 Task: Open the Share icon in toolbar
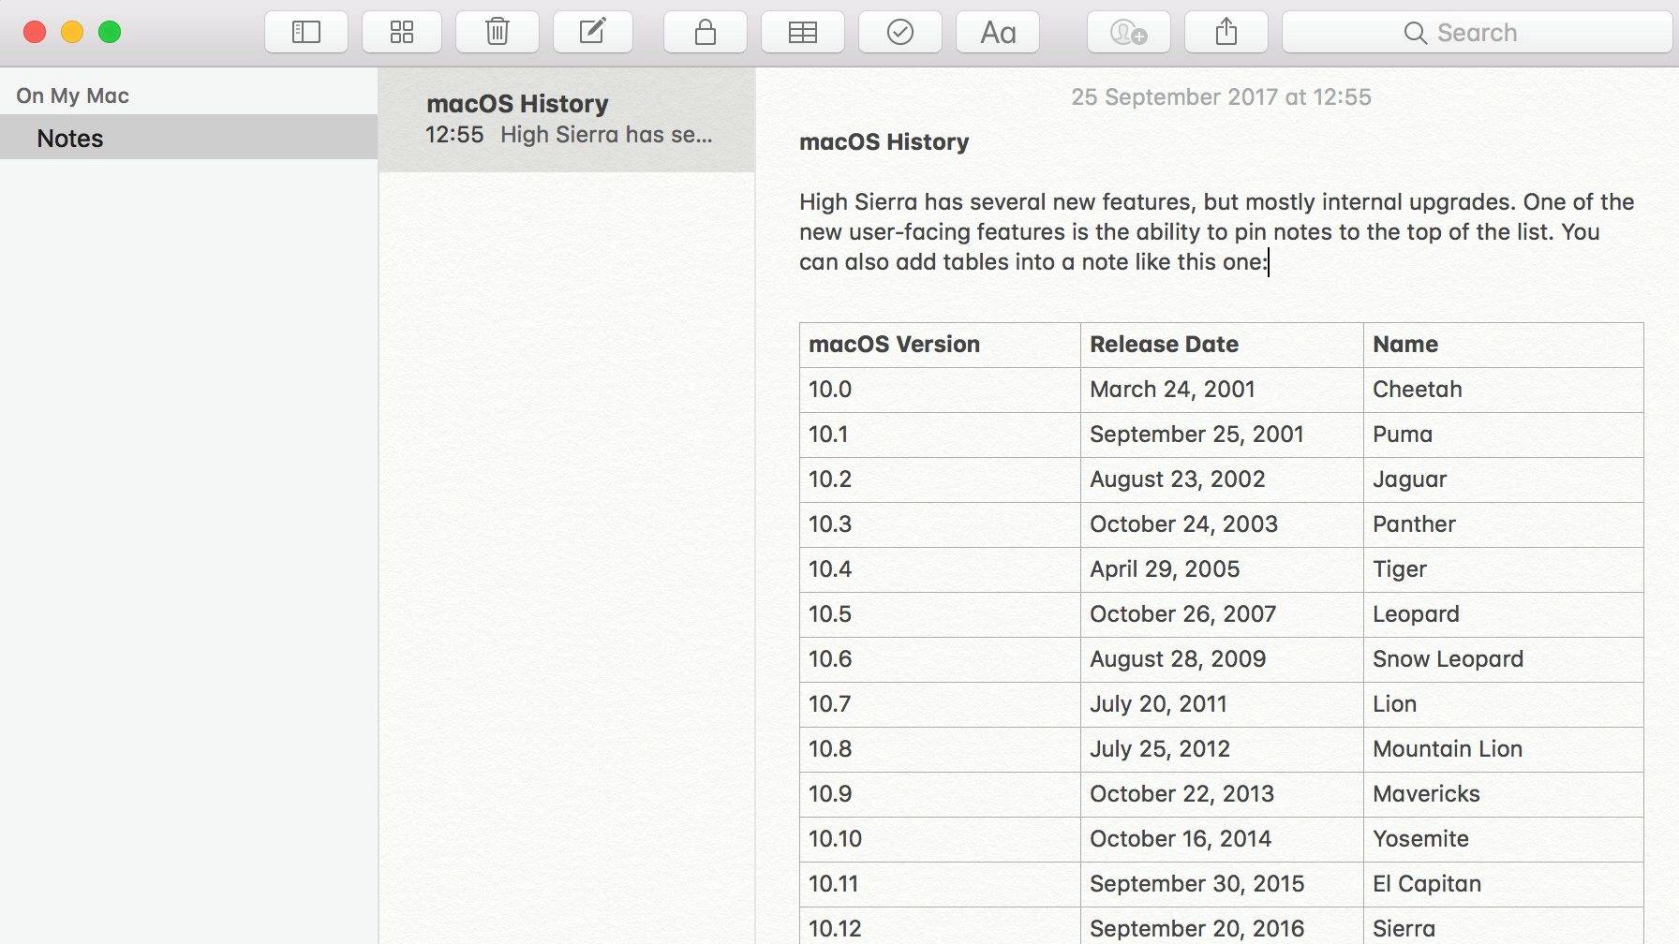[x=1226, y=32]
